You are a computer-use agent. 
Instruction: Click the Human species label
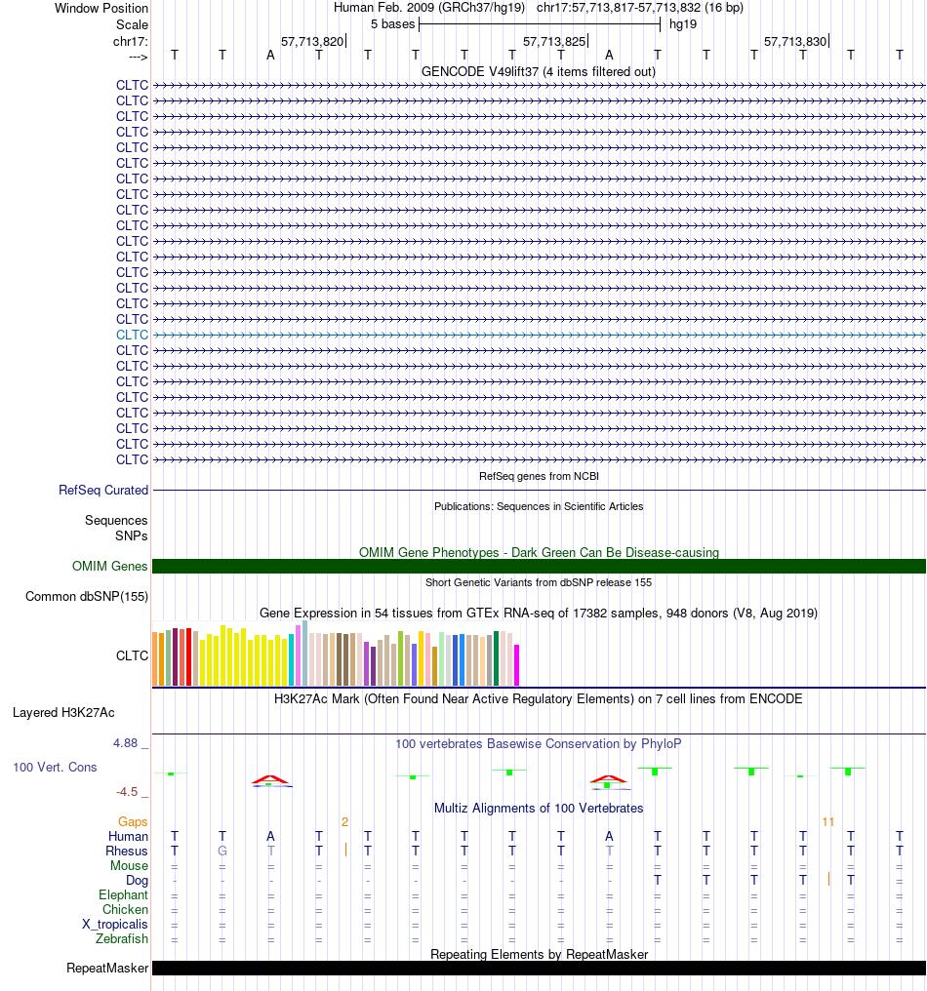128,836
